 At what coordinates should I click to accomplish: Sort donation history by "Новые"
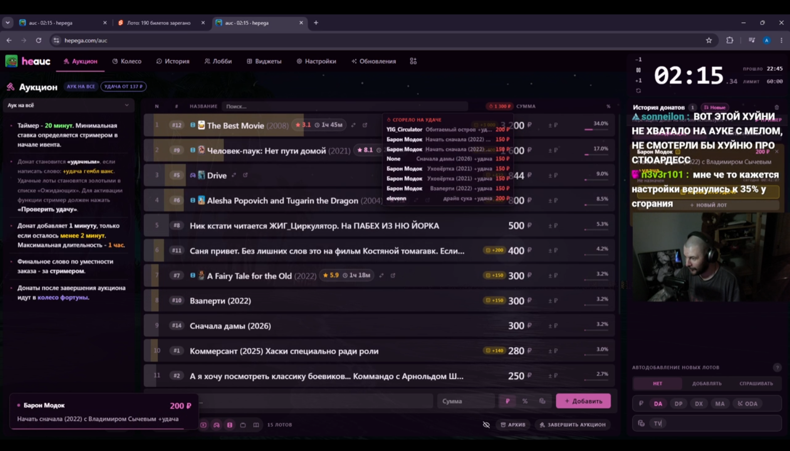pos(715,108)
